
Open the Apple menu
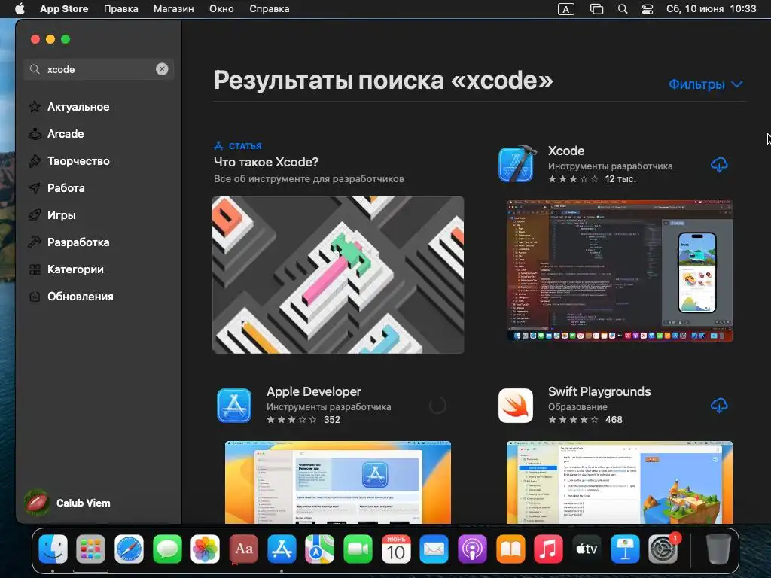20,9
